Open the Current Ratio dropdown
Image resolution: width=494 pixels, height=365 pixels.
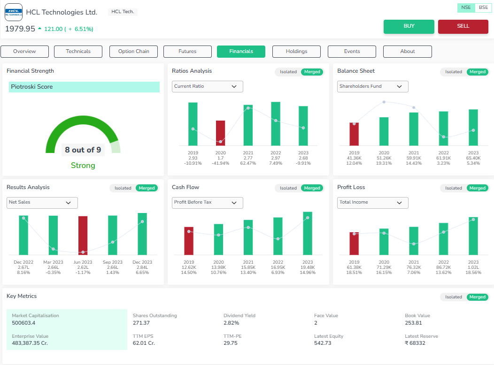point(207,86)
